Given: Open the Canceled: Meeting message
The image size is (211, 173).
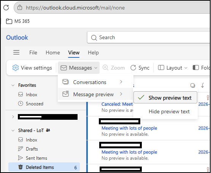Looking at the screenshot, I should coord(117,104).
